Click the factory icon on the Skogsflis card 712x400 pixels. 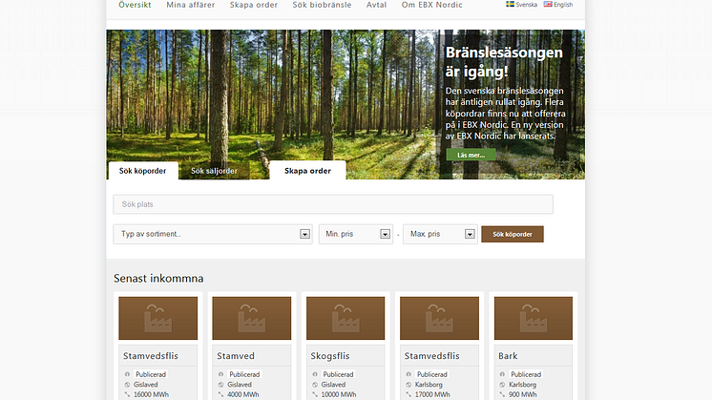tap(346, 318)
